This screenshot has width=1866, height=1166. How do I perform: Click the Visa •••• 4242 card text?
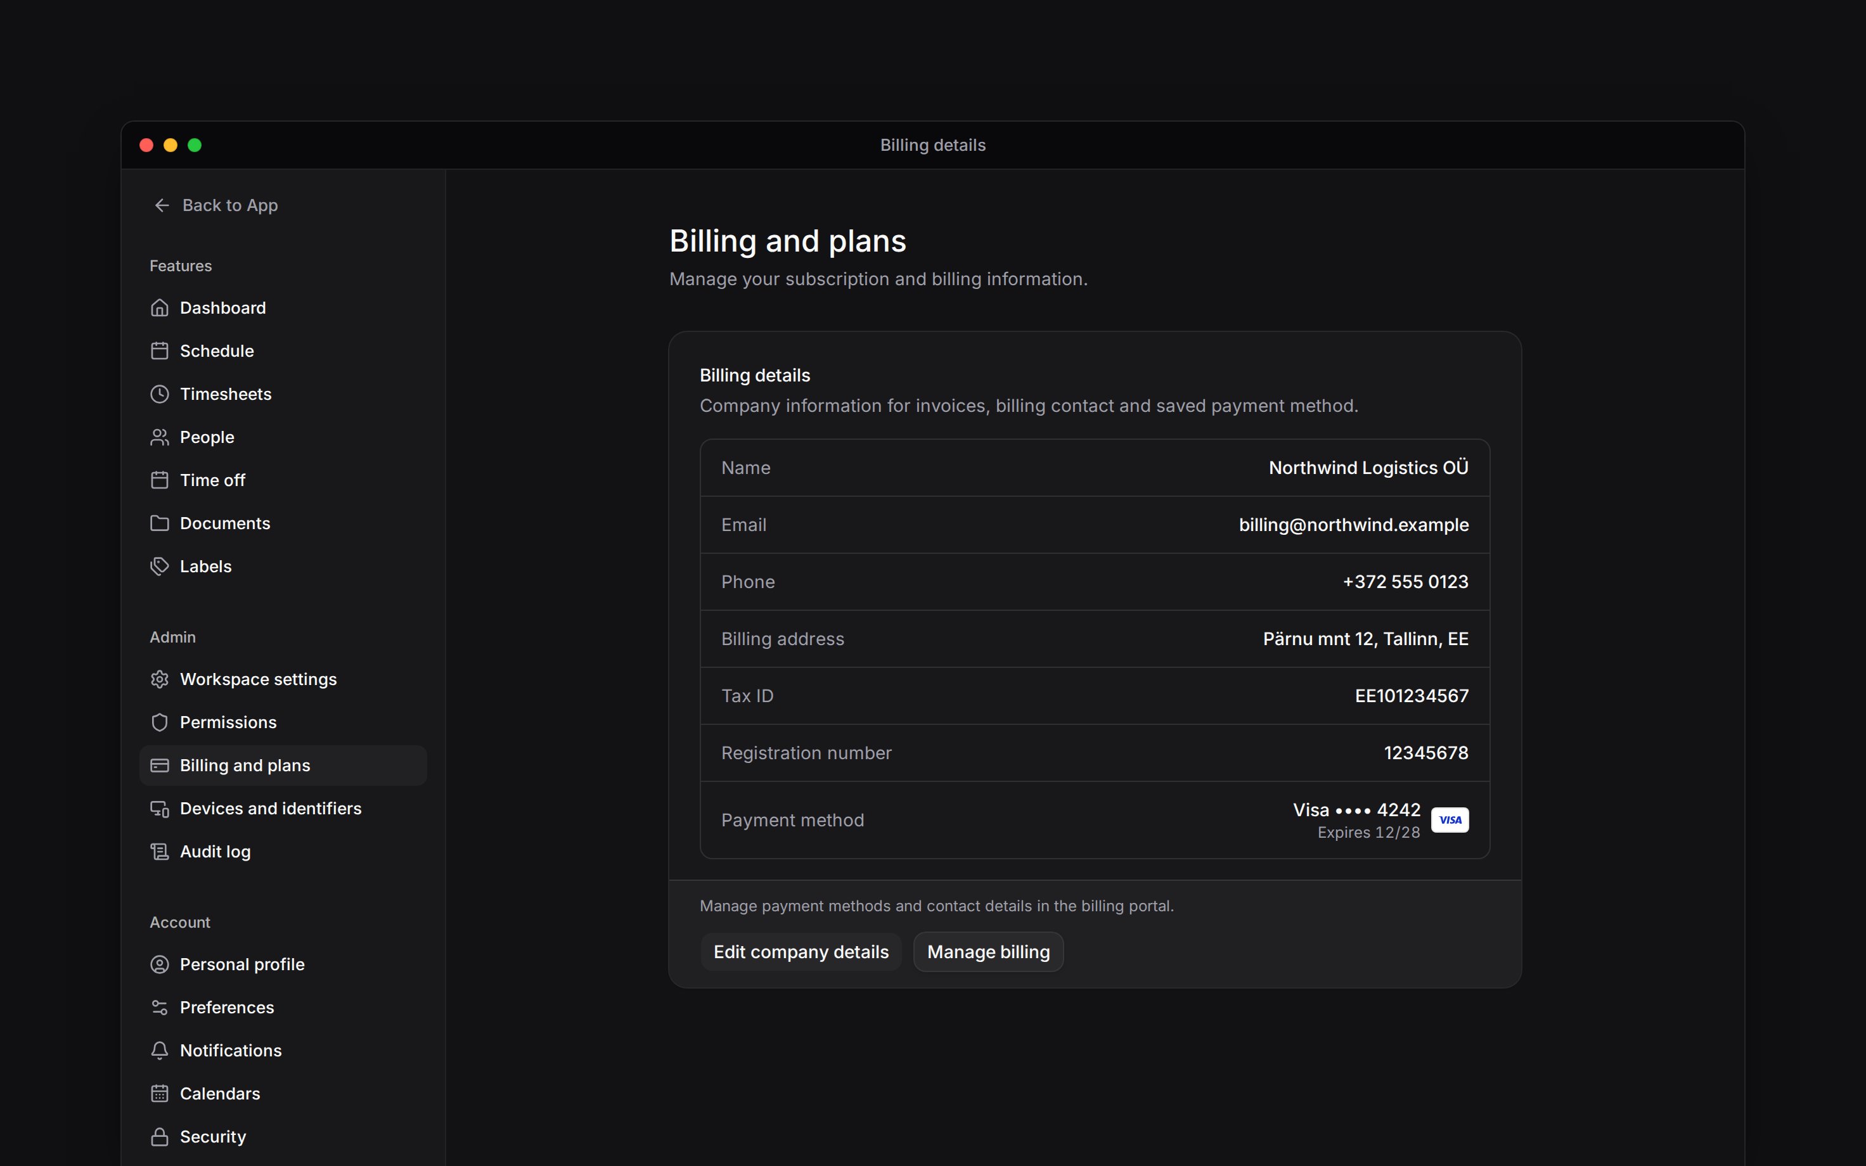pyautogui.click(x=1356, y=810)
